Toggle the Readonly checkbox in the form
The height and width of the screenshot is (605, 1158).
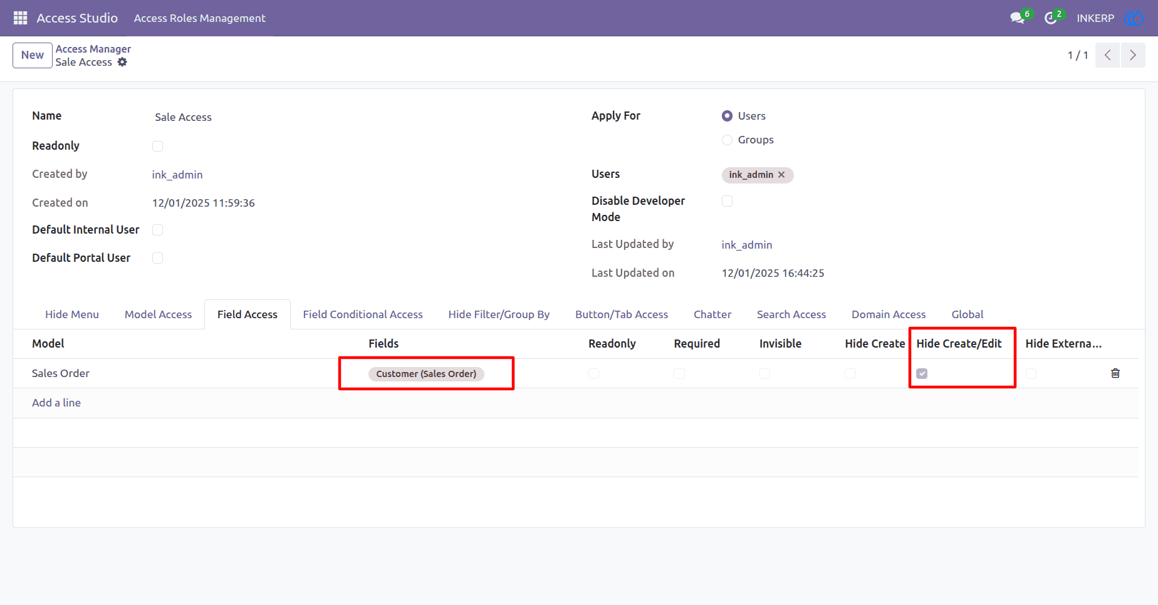157,146
